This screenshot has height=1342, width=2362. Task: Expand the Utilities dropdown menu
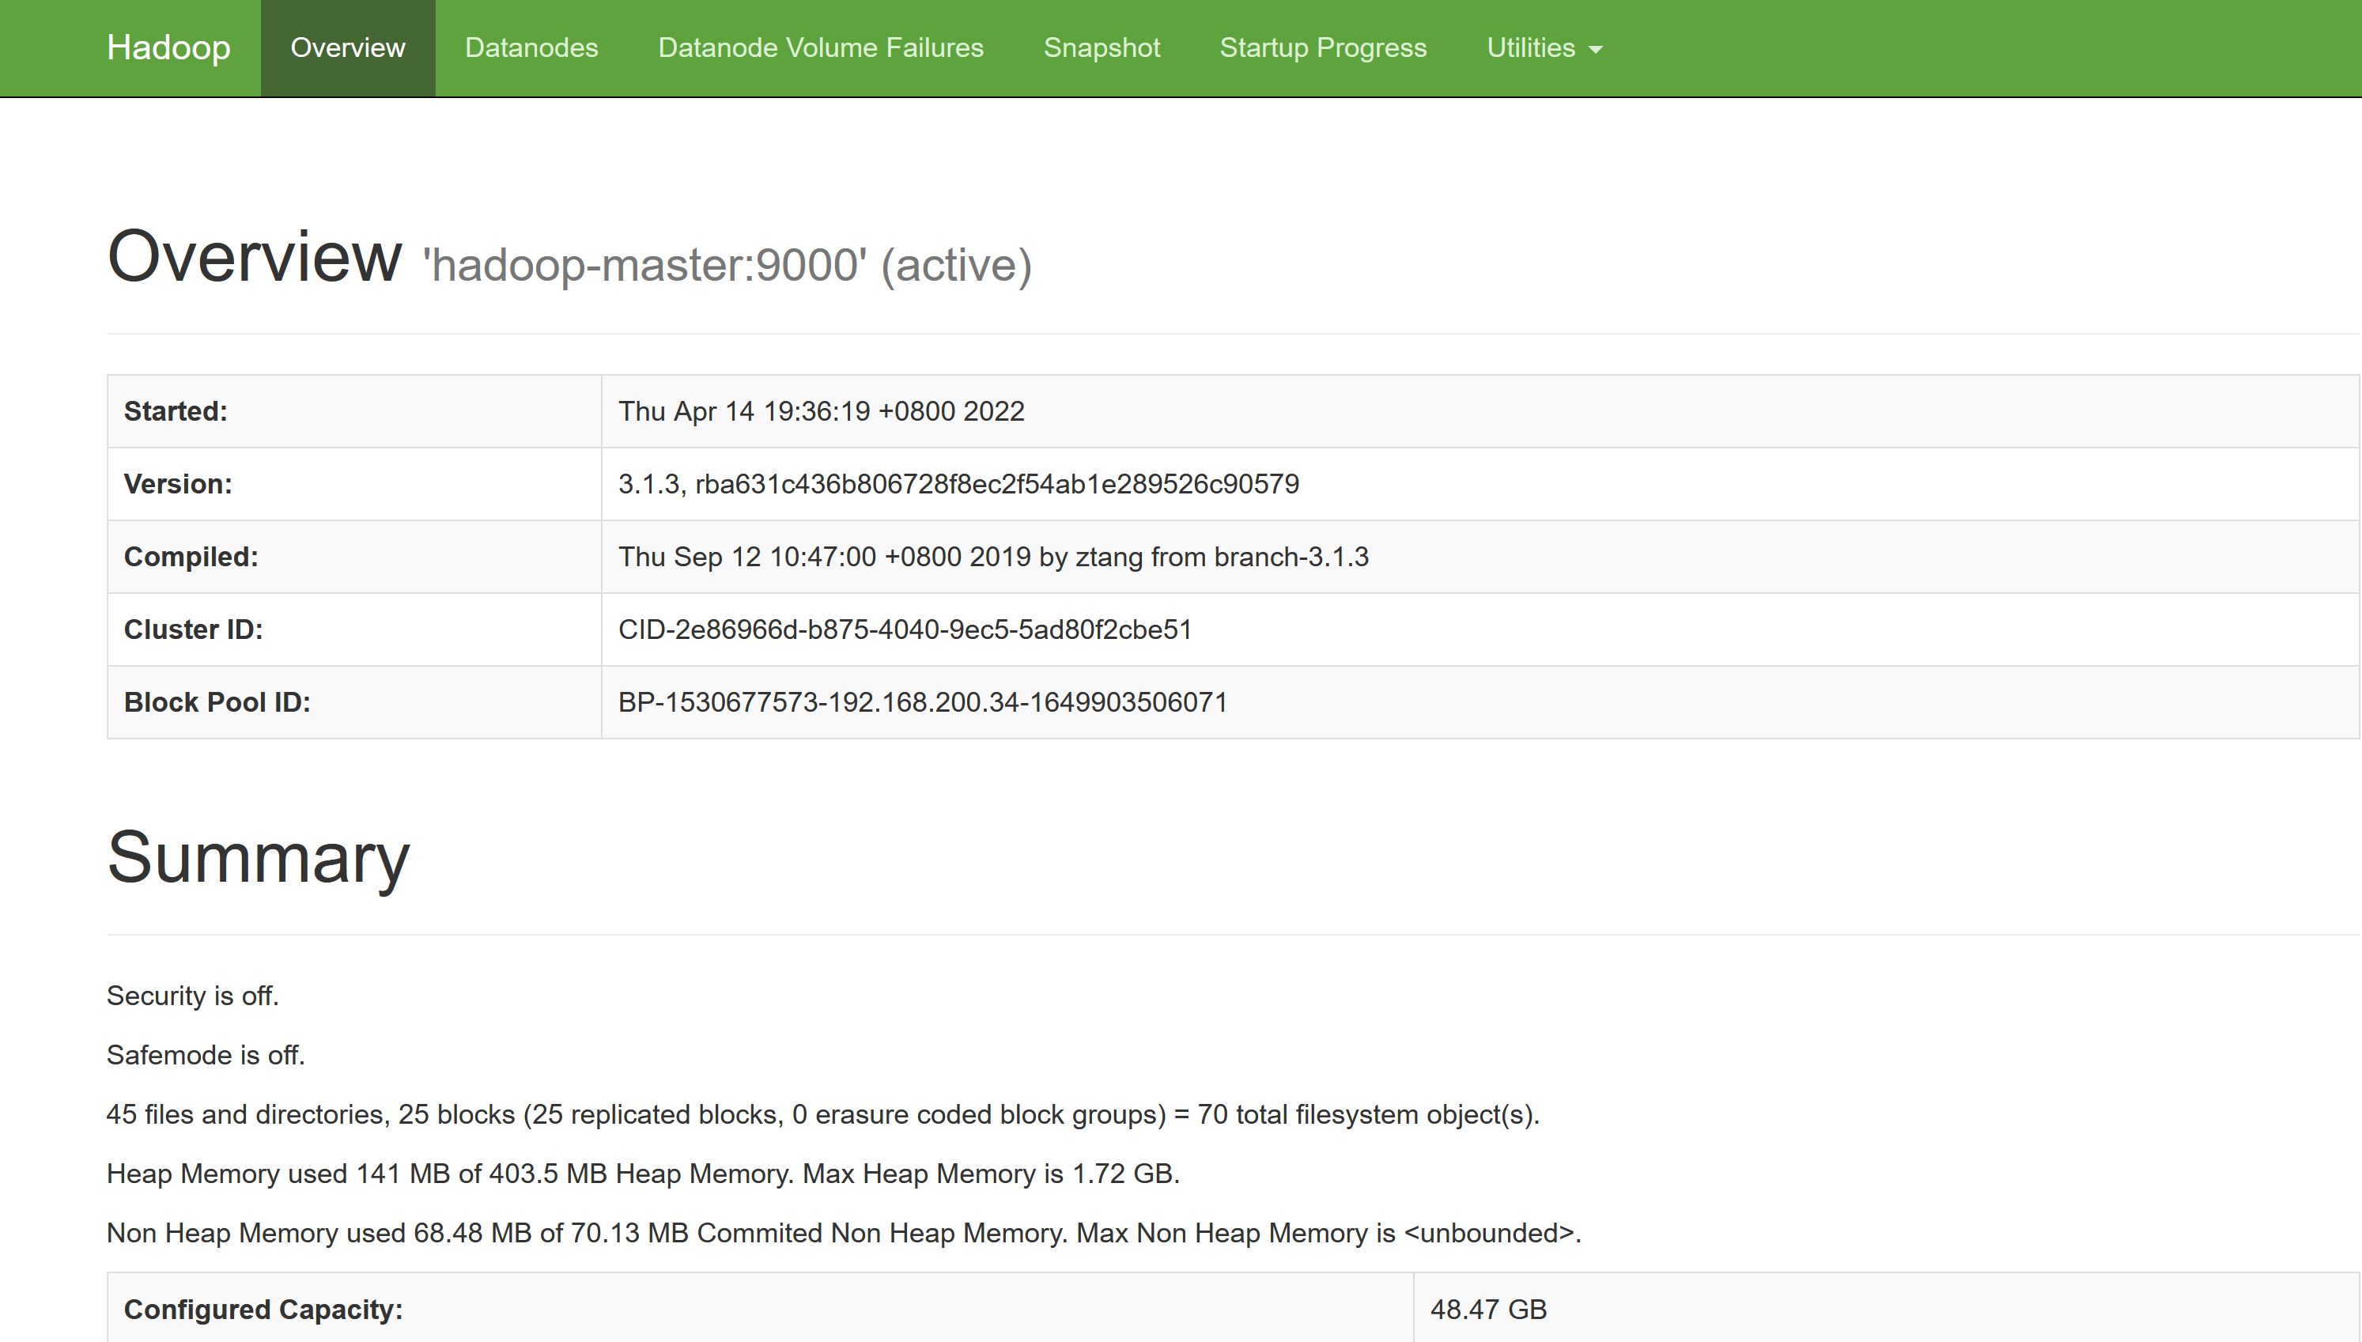click(1544, 48)
